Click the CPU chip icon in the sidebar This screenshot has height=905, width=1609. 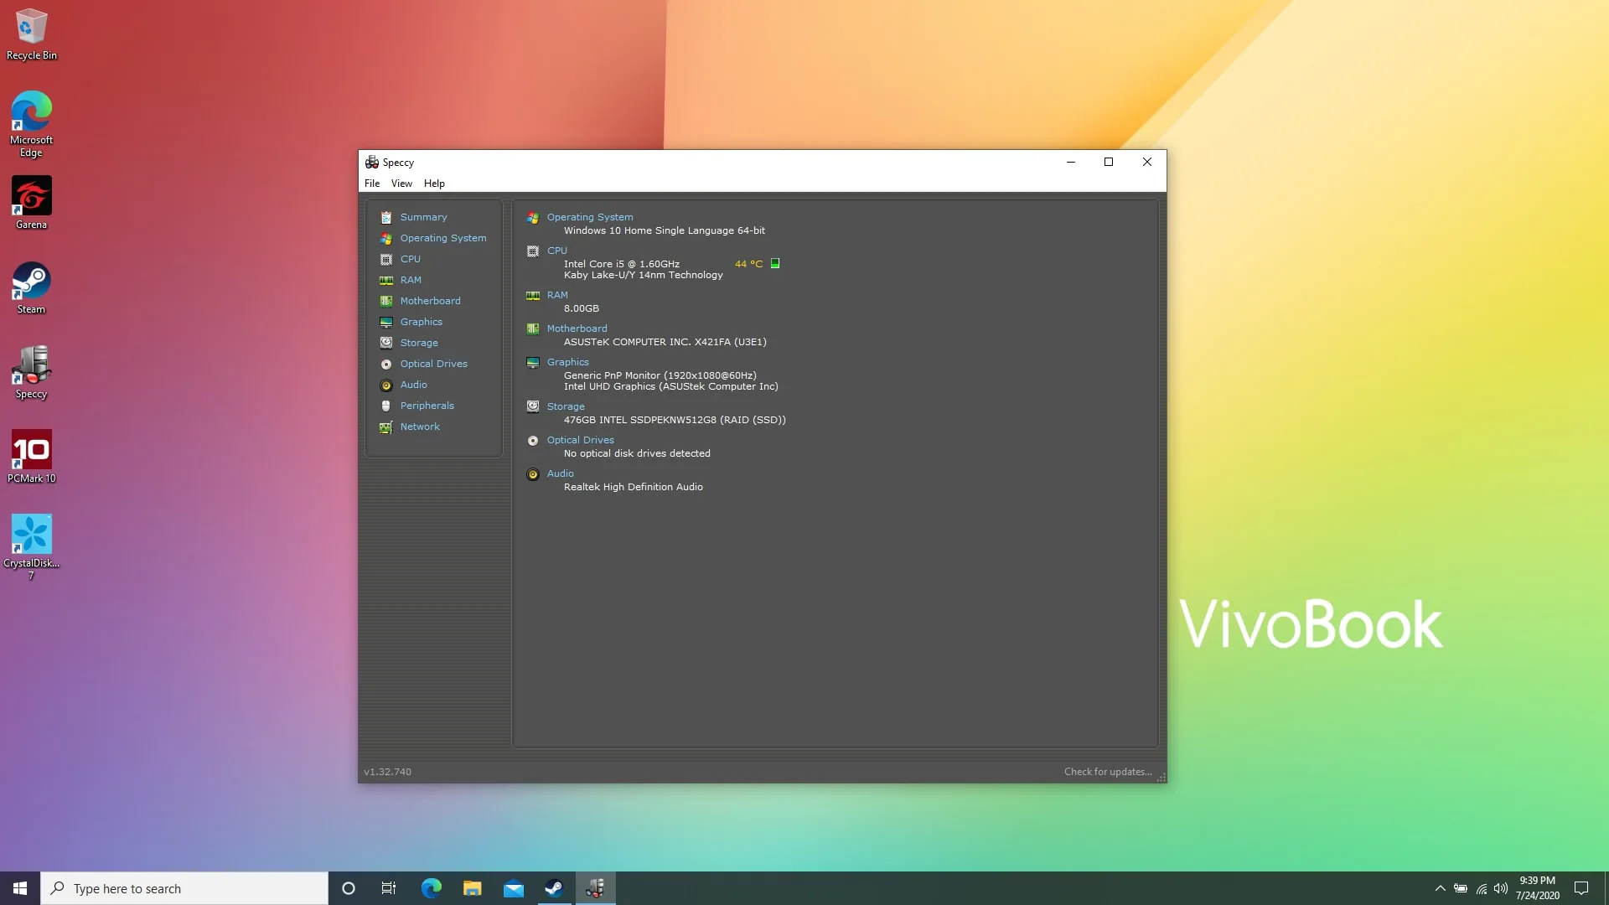tap(386, 259)
